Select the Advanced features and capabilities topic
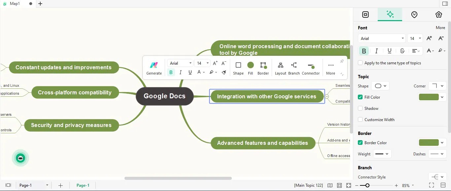 click(x=262, y=143)
